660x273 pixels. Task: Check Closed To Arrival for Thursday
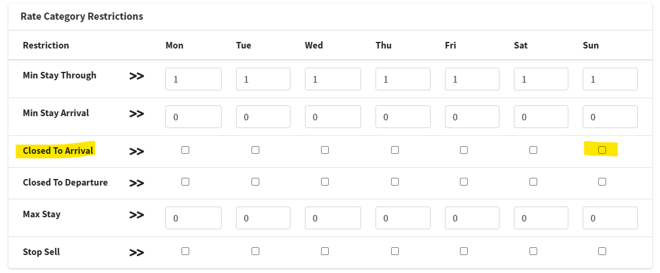(x=395, y=150)
